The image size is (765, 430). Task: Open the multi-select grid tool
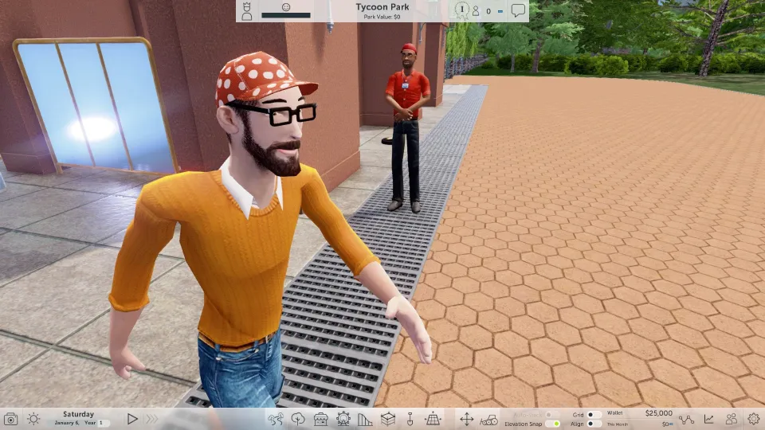(433, 419)
